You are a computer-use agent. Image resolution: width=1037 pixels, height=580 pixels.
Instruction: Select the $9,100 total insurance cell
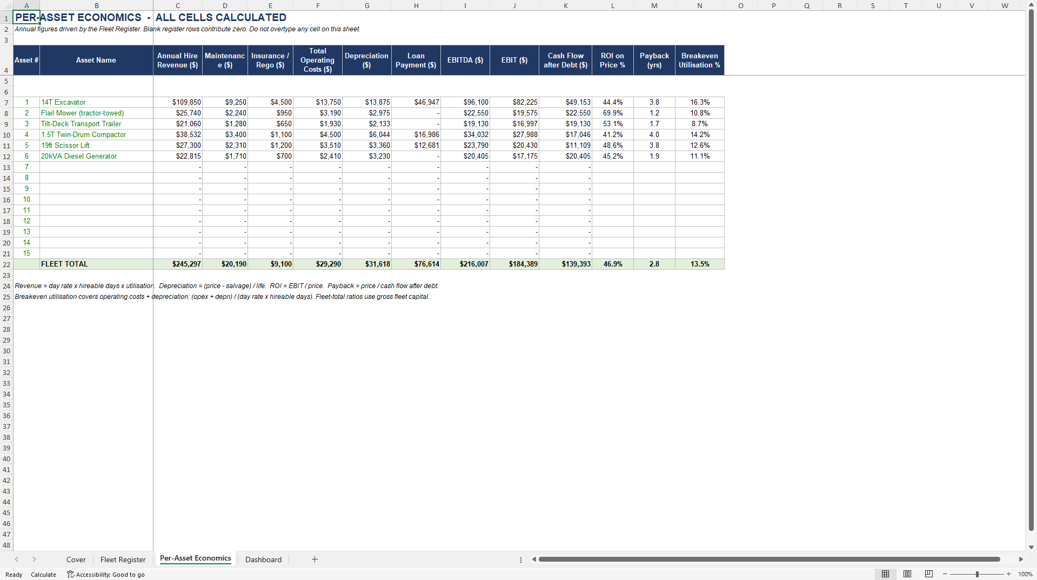(x=271, y=264)
